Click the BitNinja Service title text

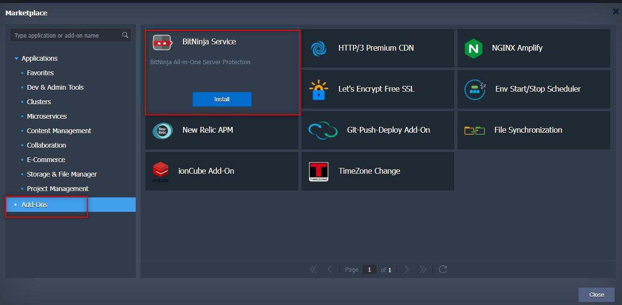coord(209,42)
